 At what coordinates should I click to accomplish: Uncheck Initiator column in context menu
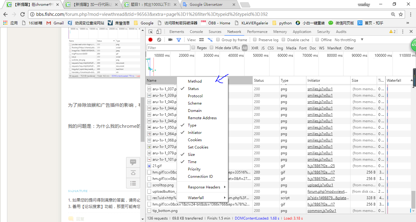tap(202, 132)
